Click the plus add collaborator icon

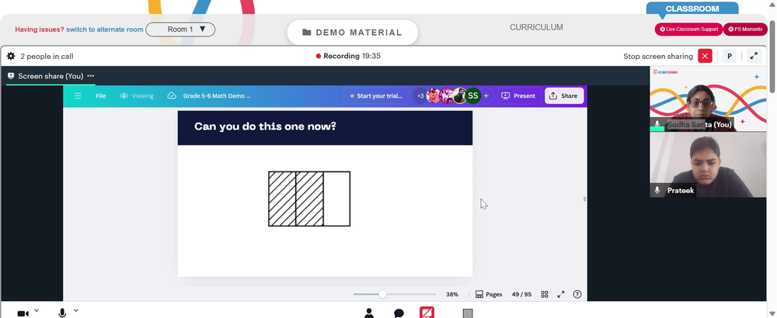486,96
